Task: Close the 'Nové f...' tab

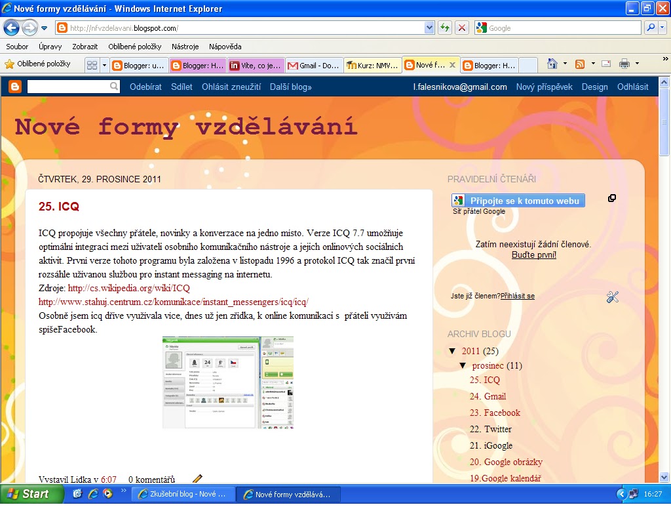Action: (x=452, y=65)
